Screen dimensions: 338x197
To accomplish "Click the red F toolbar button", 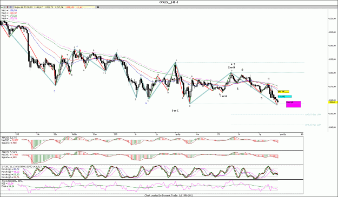I will click(8, 7).
